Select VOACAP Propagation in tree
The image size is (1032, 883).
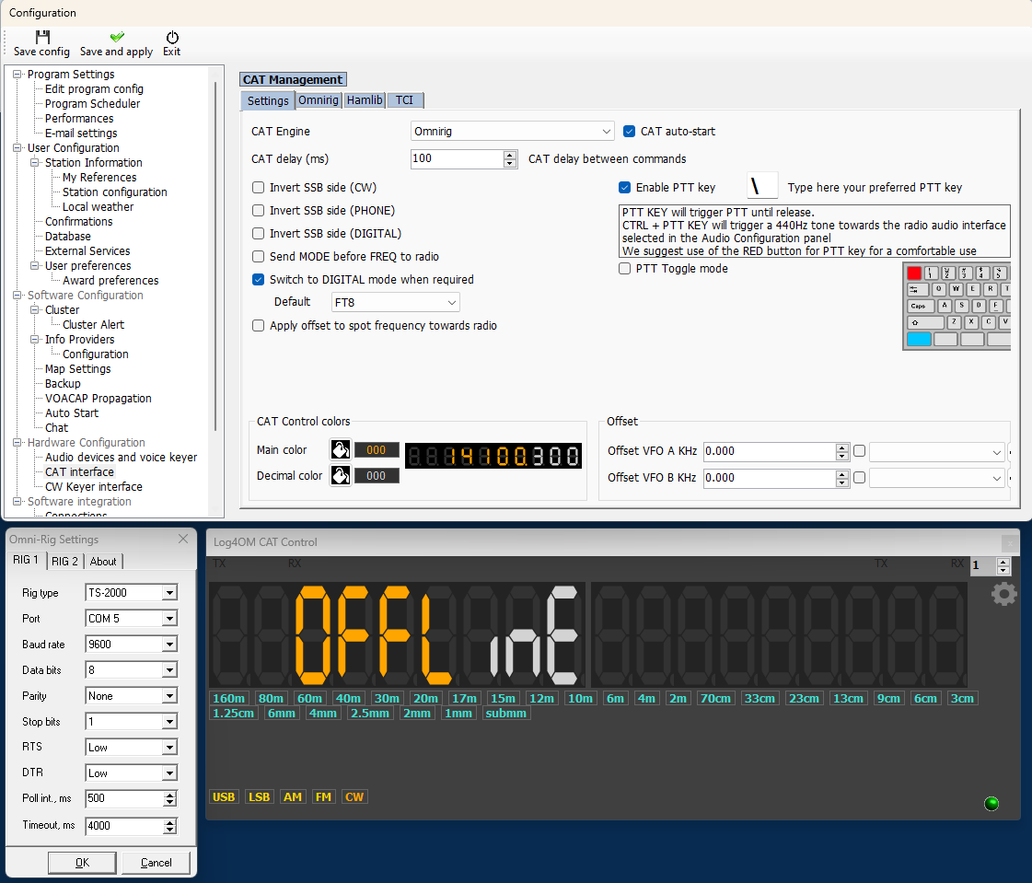click(x=99, y=399)
